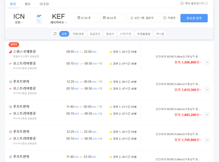Switch to the 다구간 tab
219x162 pixels.
point(44,4)
